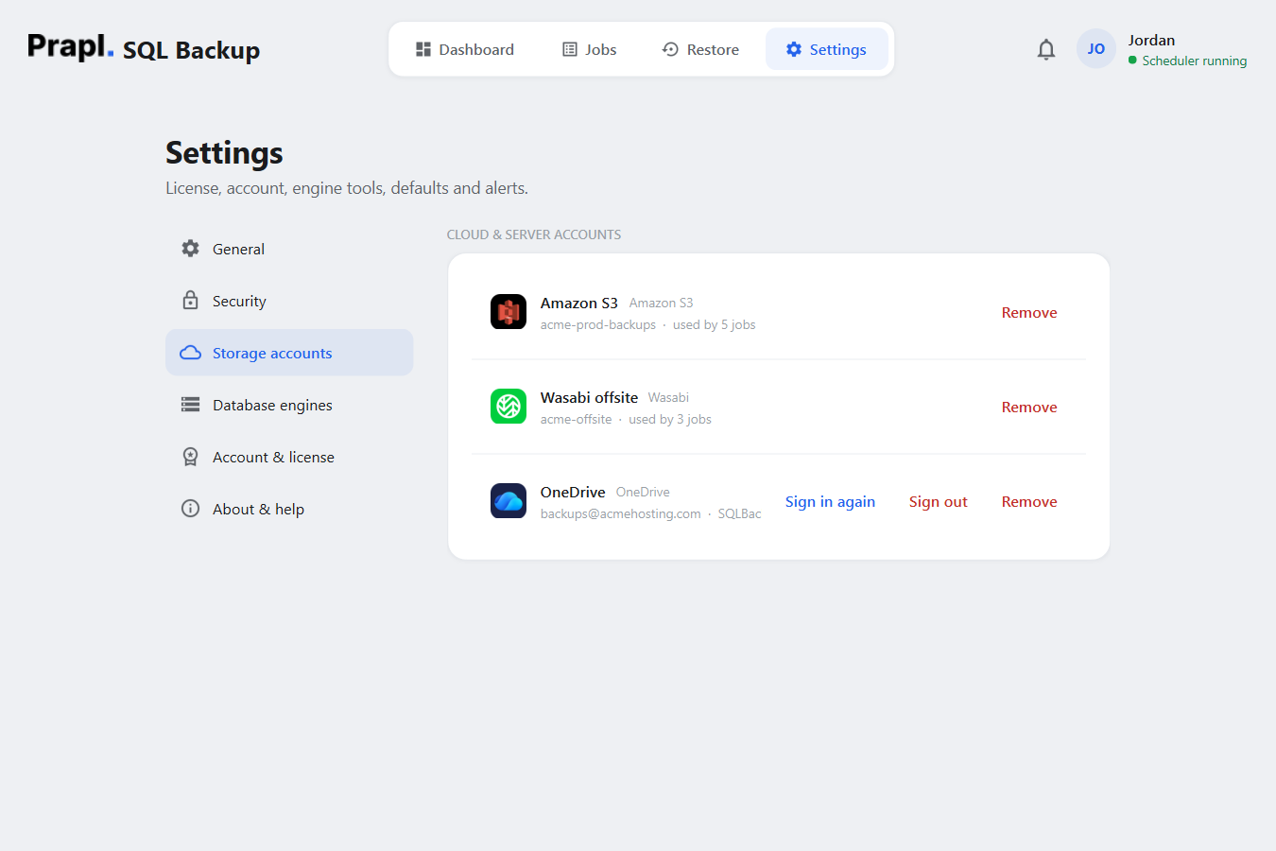This screenshot has height=851, width=1276.
Task: Click the OneDrive account name
Action: pyautogui.click(x=573, y=493)
